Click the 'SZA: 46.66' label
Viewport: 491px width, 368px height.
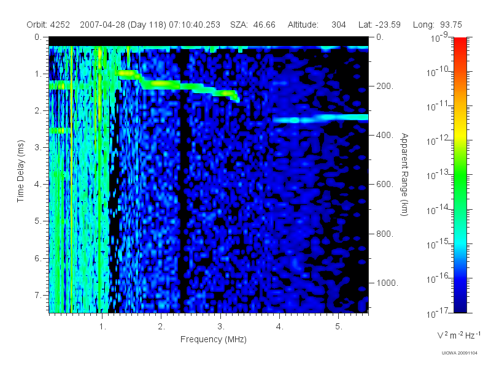tap(253, 25)
